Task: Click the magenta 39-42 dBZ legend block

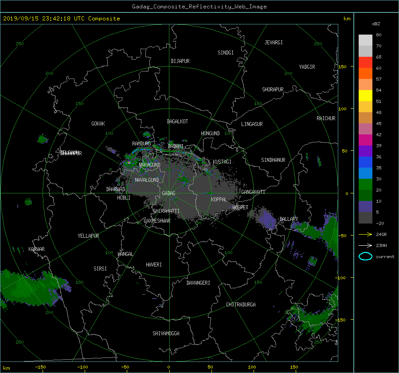Action: (x=365, y=140)
